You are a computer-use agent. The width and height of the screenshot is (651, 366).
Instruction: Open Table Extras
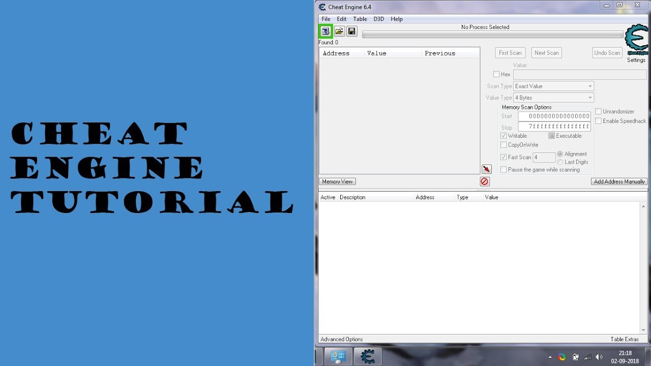pyautogui.click(x=625, y=339)
